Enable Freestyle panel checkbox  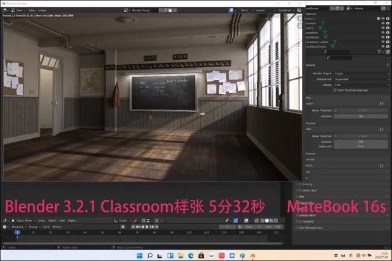click(300, 222)
